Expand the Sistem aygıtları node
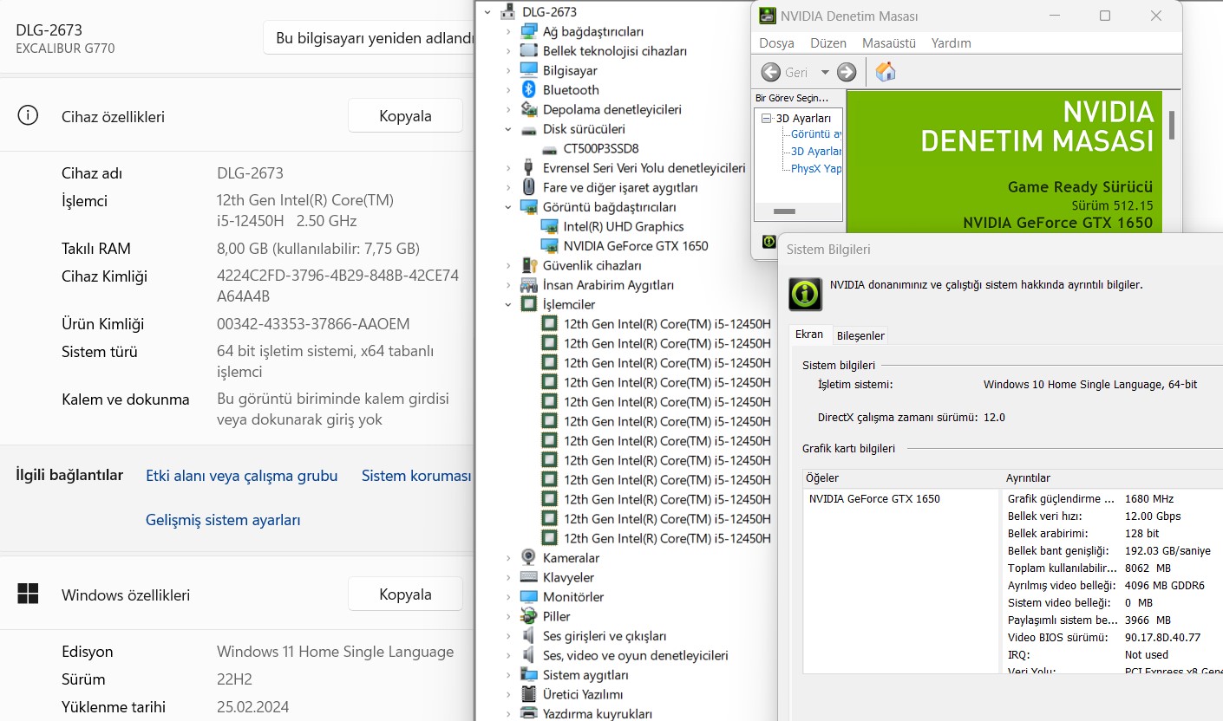 [509, 675]
